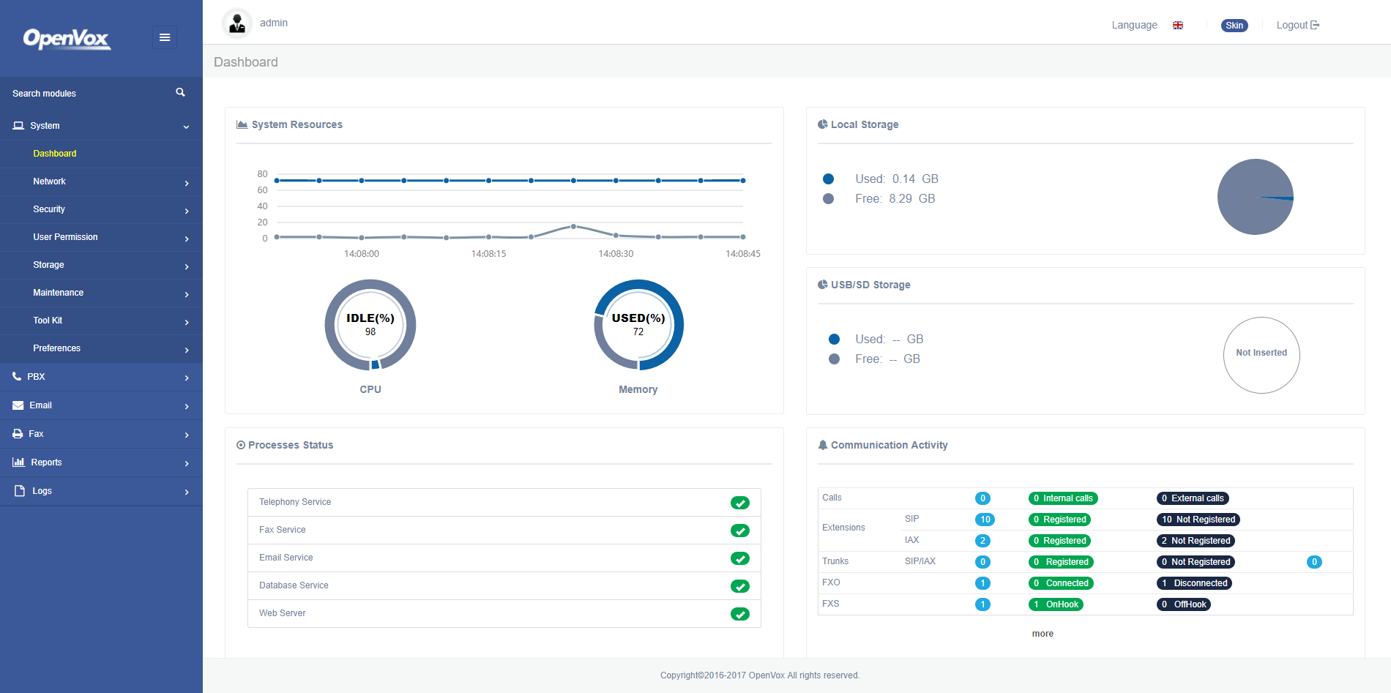Expand the Preferences submenu

click(187, 350)
